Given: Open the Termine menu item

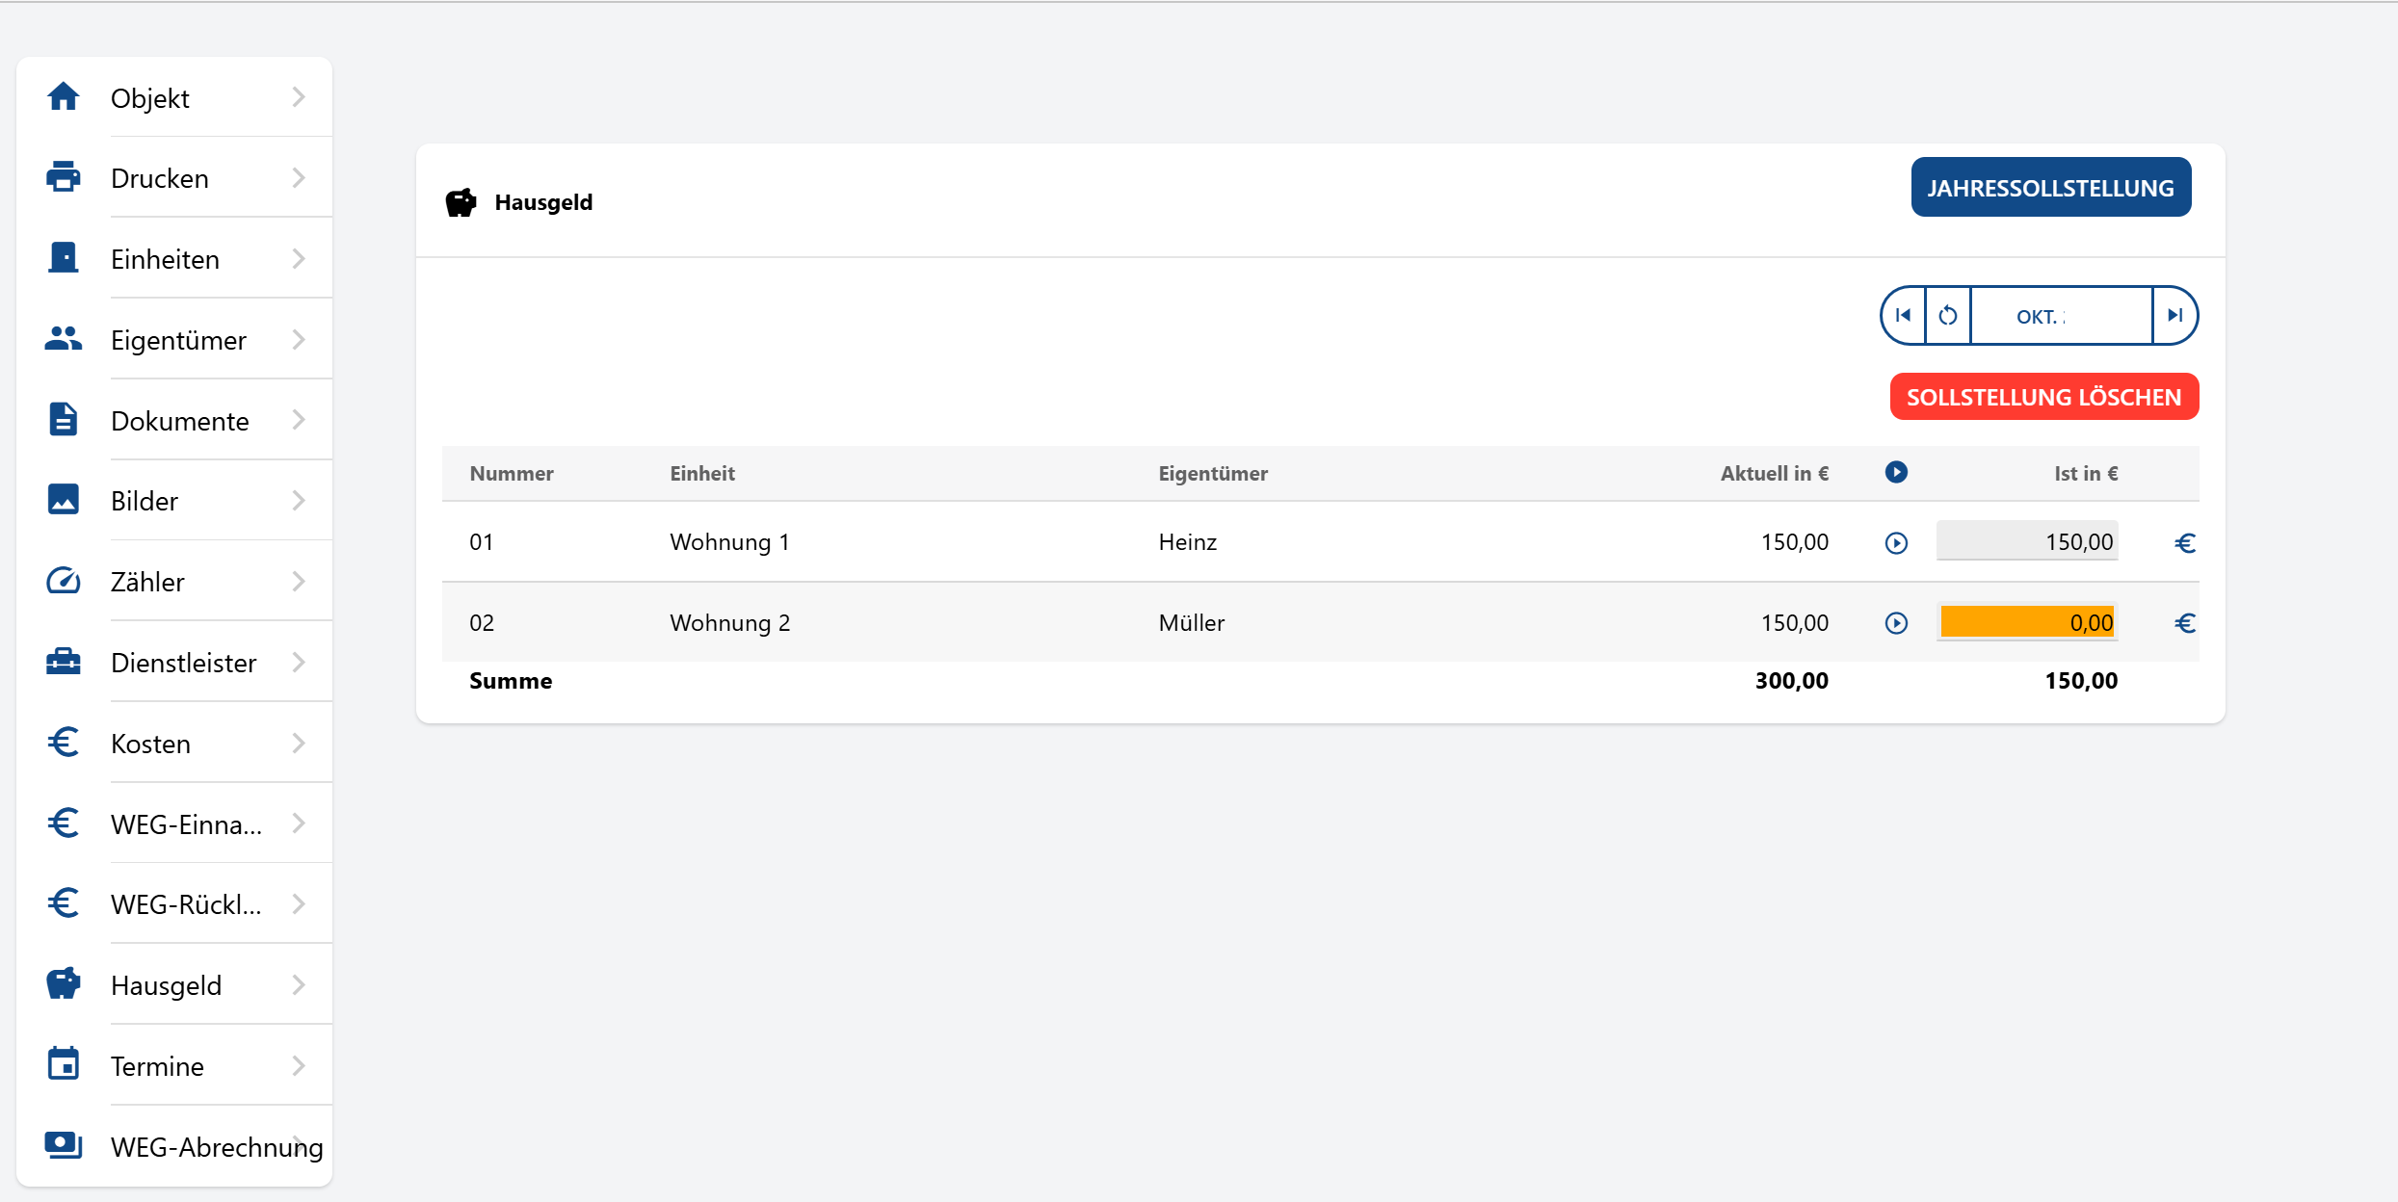Looking at the screenshot, I should [x=174, y=1066].
